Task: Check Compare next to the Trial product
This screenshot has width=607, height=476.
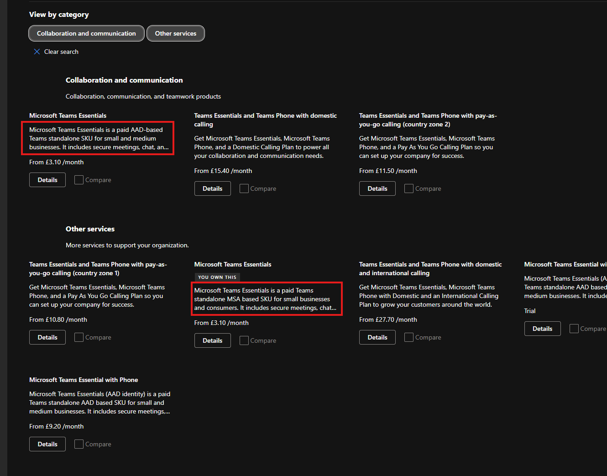Action: tap(574, 329)
